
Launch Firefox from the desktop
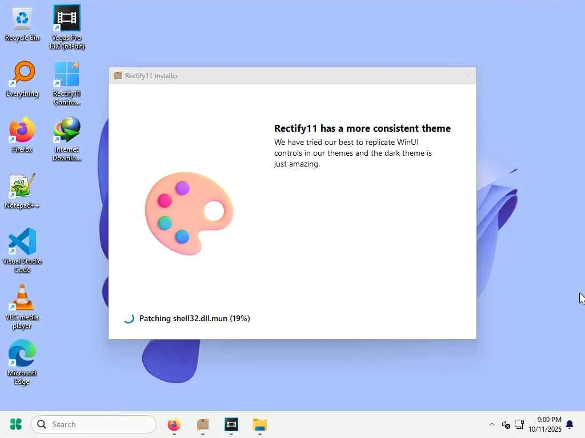[22, 135]
